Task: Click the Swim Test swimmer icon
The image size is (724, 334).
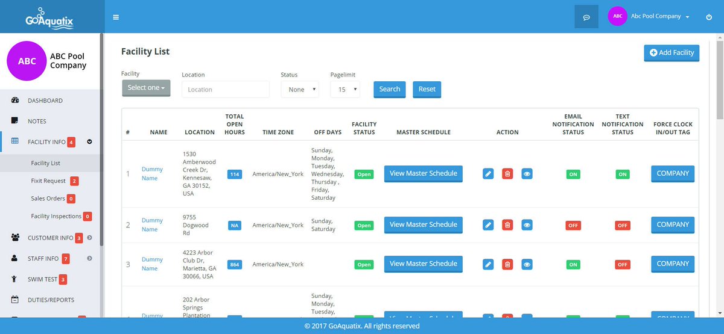Action: click(15, 279)
